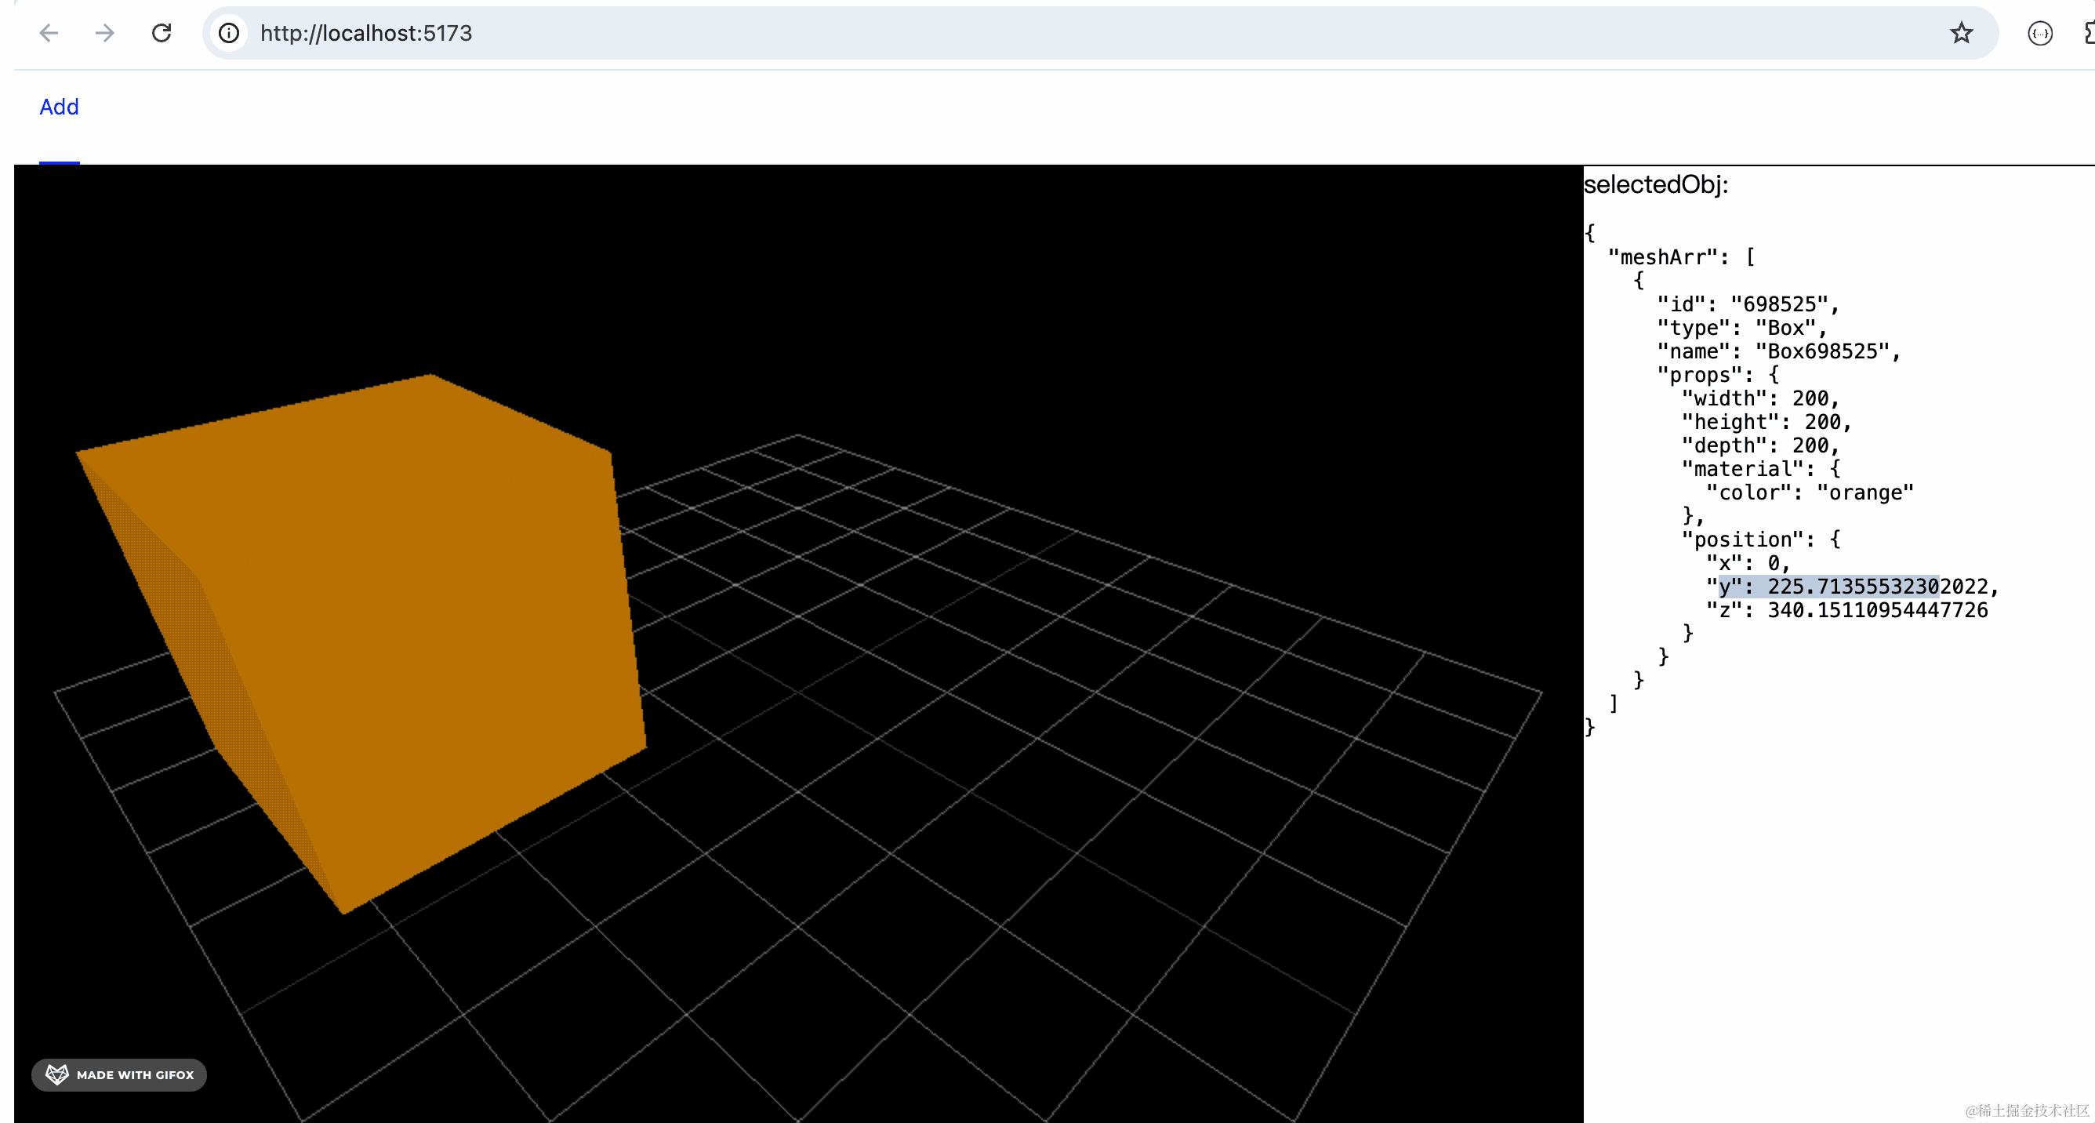Click the localhost:5173 address field
The height and width of the screenshot is (1123, 2095).
(1099, 32)
